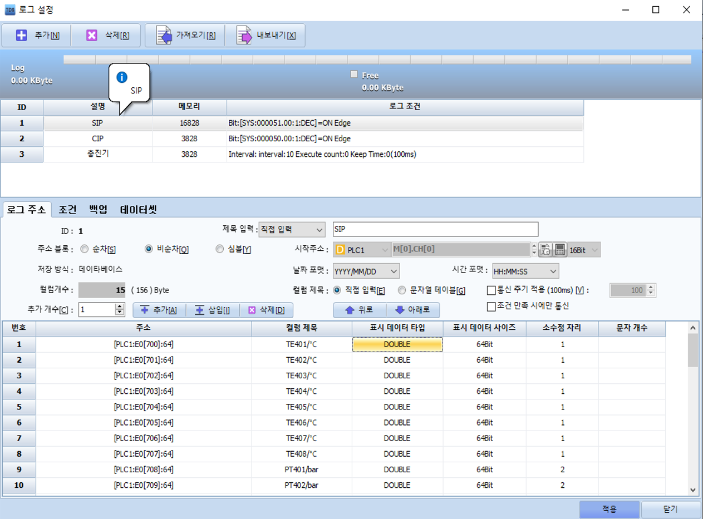This screenshot has width=703, height=519.
Task: Click the 추가 (Add) log toolbar button
Action: (x=37, y=36)
